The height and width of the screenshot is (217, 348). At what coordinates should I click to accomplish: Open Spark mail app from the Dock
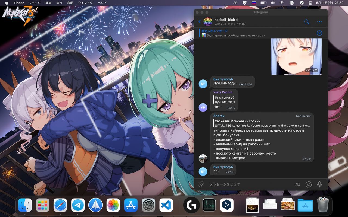point(96,205)
